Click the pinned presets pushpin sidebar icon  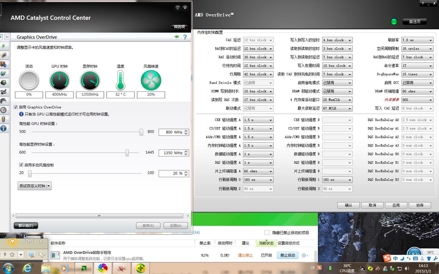3,46
